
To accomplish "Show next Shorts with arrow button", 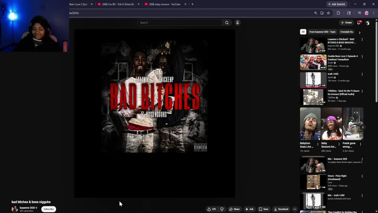I will [363, 127].
